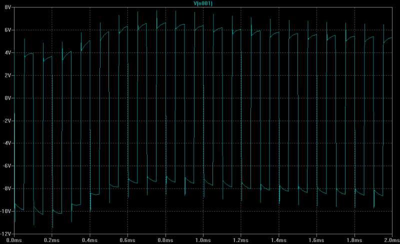This screenshot has width=400, height=244.
Task: Click the -12V vertical axis label
Action: point(6,234)
